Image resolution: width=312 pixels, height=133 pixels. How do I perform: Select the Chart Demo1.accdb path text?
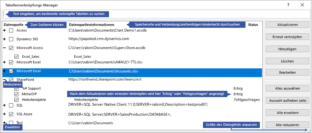coord(108,30)
